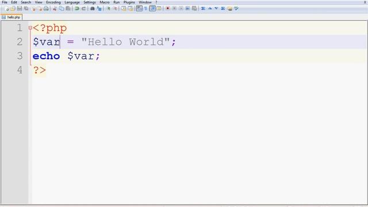Zoom in with the magnifier plus icon
This screenshot has width=368, height=207.
tap(109, 9)
